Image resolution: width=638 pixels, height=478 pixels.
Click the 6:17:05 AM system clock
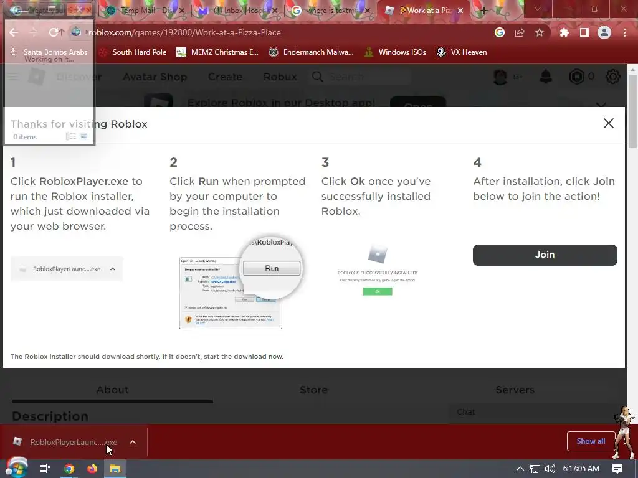click(x=581, y=469)
